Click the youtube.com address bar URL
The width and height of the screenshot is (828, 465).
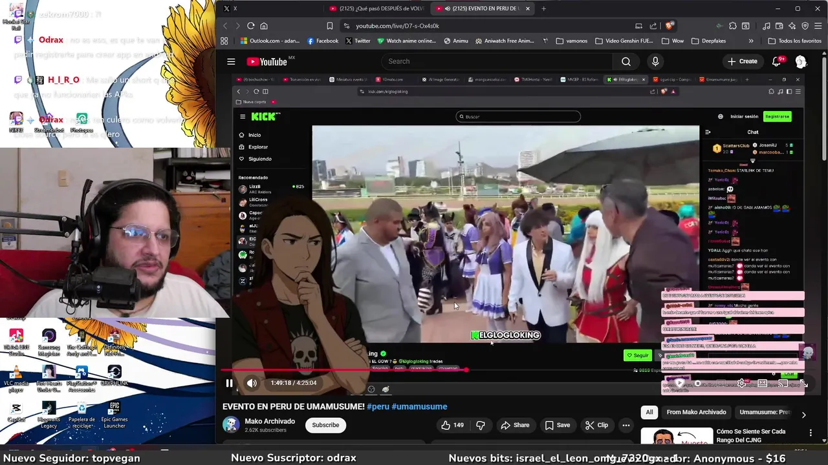click(397, 26)
